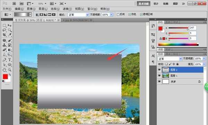This screenshot has width=208, height=125.
Task: Open the 图像(I) menu
Action: (31, 9)
